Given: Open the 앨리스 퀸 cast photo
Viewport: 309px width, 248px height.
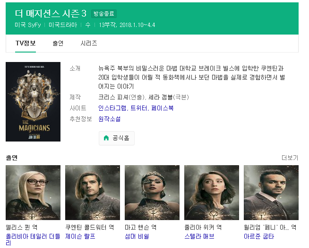Looking at the screenshot, I should pyautogui.click(x=33, y=193).
